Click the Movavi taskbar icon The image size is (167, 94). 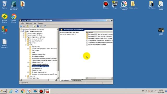click(29, 91)
